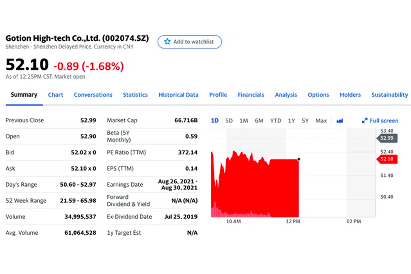This screenshot has width=411, height=274.
Task: Open the Financials tab
Action: point(251,95)
